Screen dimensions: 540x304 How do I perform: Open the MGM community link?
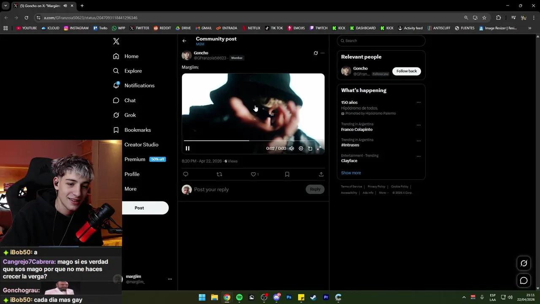click(200, 44)
